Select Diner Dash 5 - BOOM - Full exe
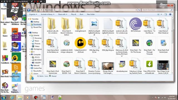Screen dimensions: 178x100 pyautogui.click(x=66, y=66)
